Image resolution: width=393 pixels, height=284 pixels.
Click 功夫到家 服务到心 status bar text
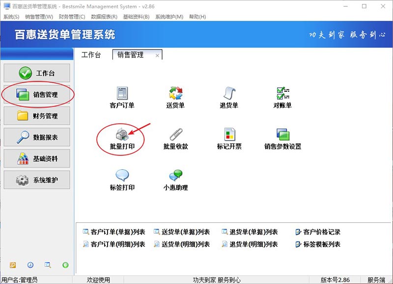[x=217, y=280]
